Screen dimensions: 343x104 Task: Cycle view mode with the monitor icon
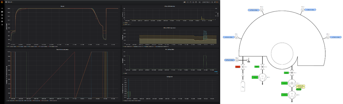coord(200,2)
